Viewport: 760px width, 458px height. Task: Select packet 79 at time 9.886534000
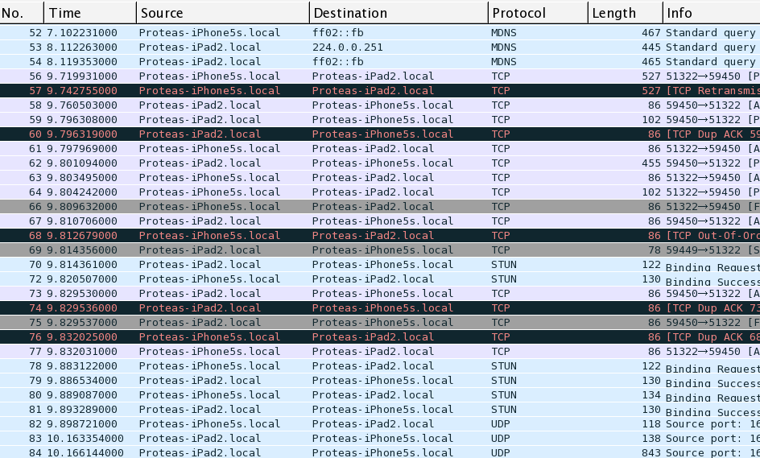point(380,381)
